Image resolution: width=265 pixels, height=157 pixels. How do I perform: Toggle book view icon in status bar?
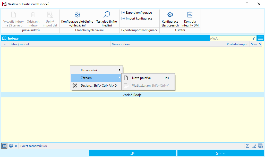click(x=4, y=146)
